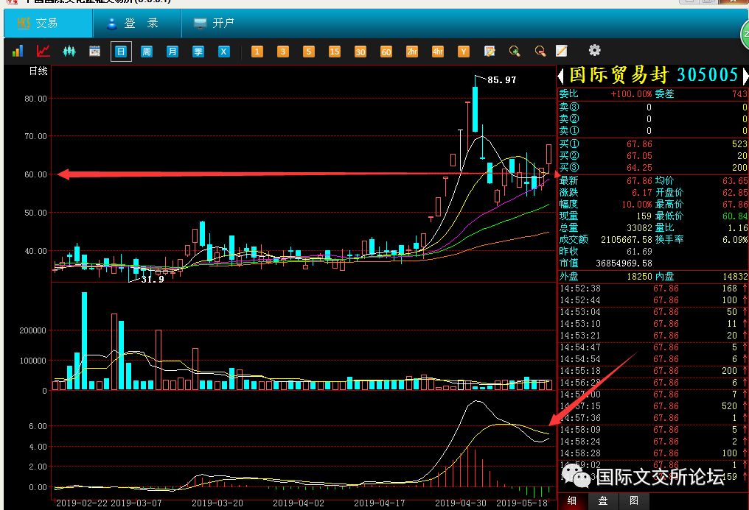
Task: Select the 14:52:38 trade tick row
Action: [652, 288]
